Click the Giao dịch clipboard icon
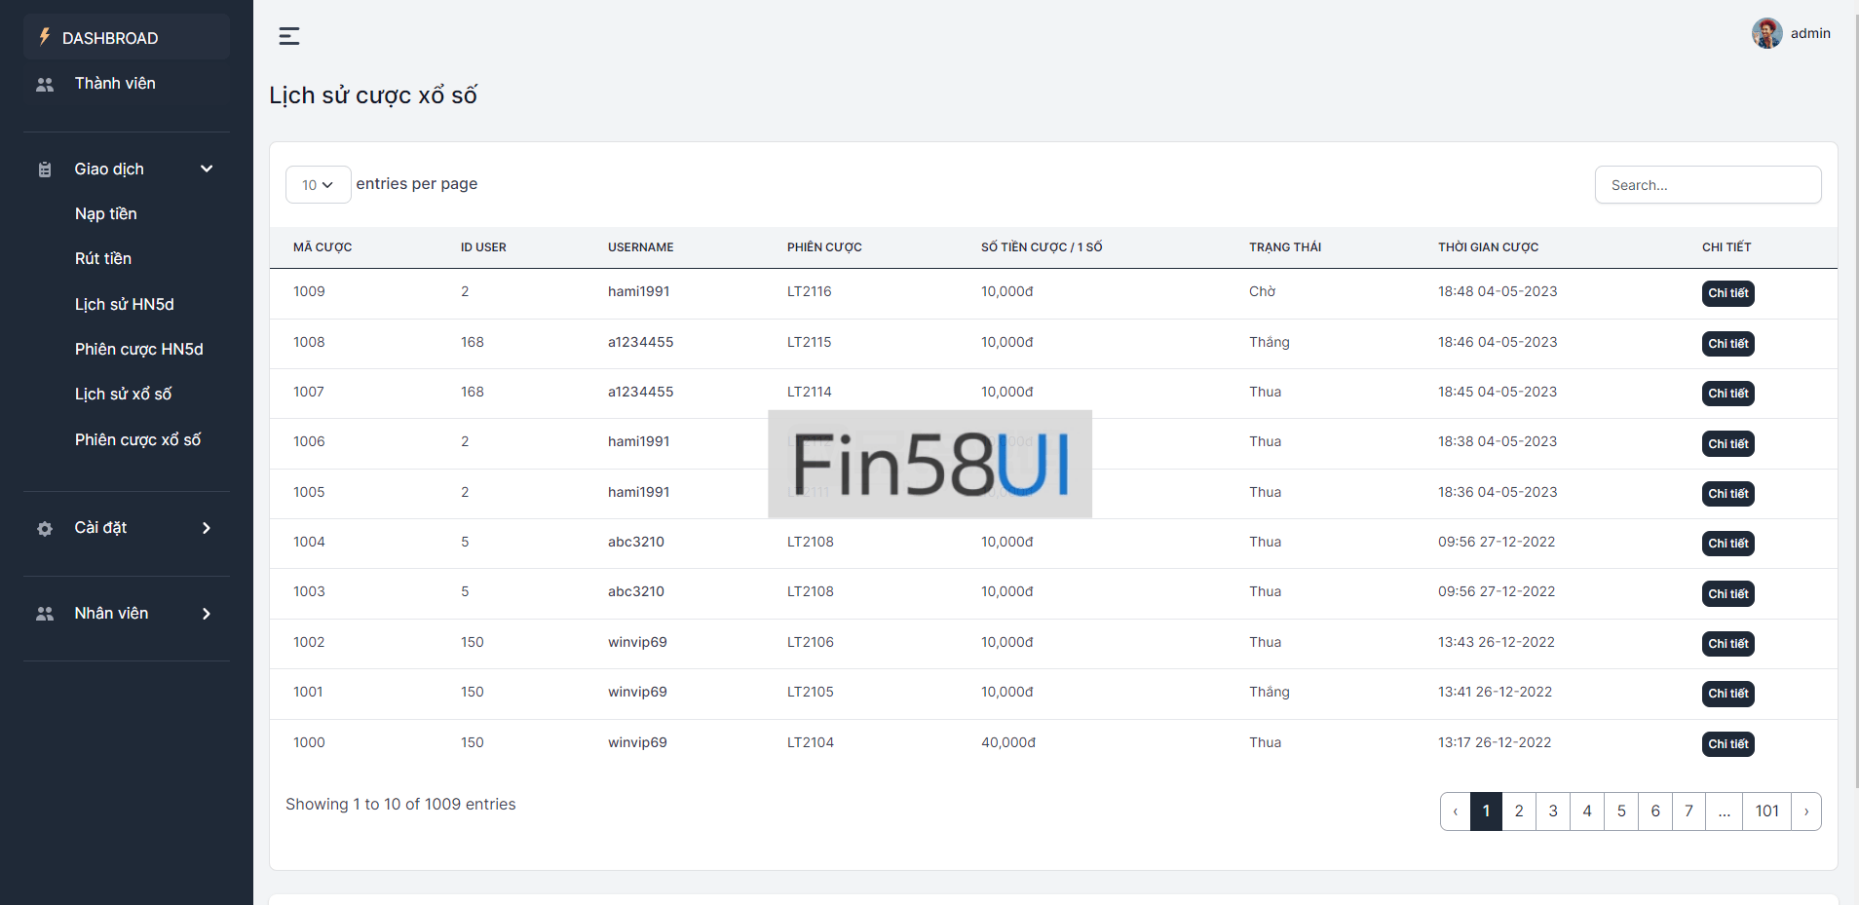Viewport: 1859px width, 905px height. pos(45,170)
